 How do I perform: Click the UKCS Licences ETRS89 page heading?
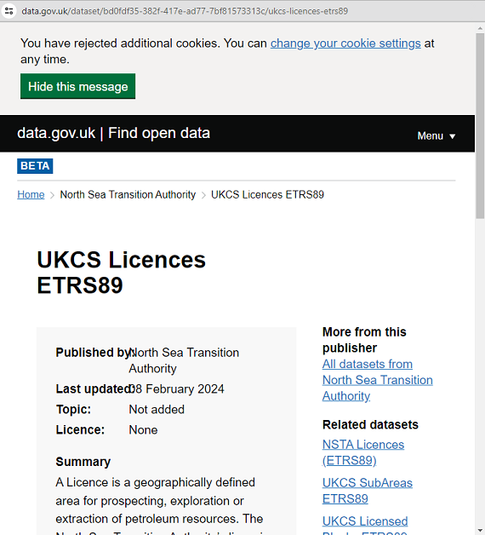[x=122, y=273]
